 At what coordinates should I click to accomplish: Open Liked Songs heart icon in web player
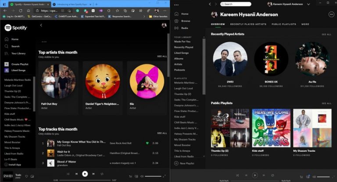[x=7, y=70]
